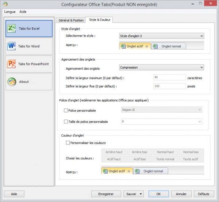The image size is (219, 202).
Task: Click Excel icon on upper Onglet actif preview
Action: (123, 46)
